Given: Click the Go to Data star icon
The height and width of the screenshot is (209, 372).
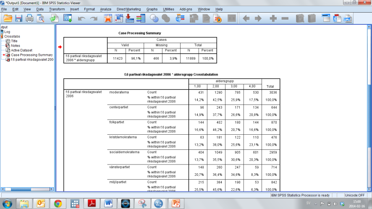Looking at the screenshot, I should click(x=108, y=18).
